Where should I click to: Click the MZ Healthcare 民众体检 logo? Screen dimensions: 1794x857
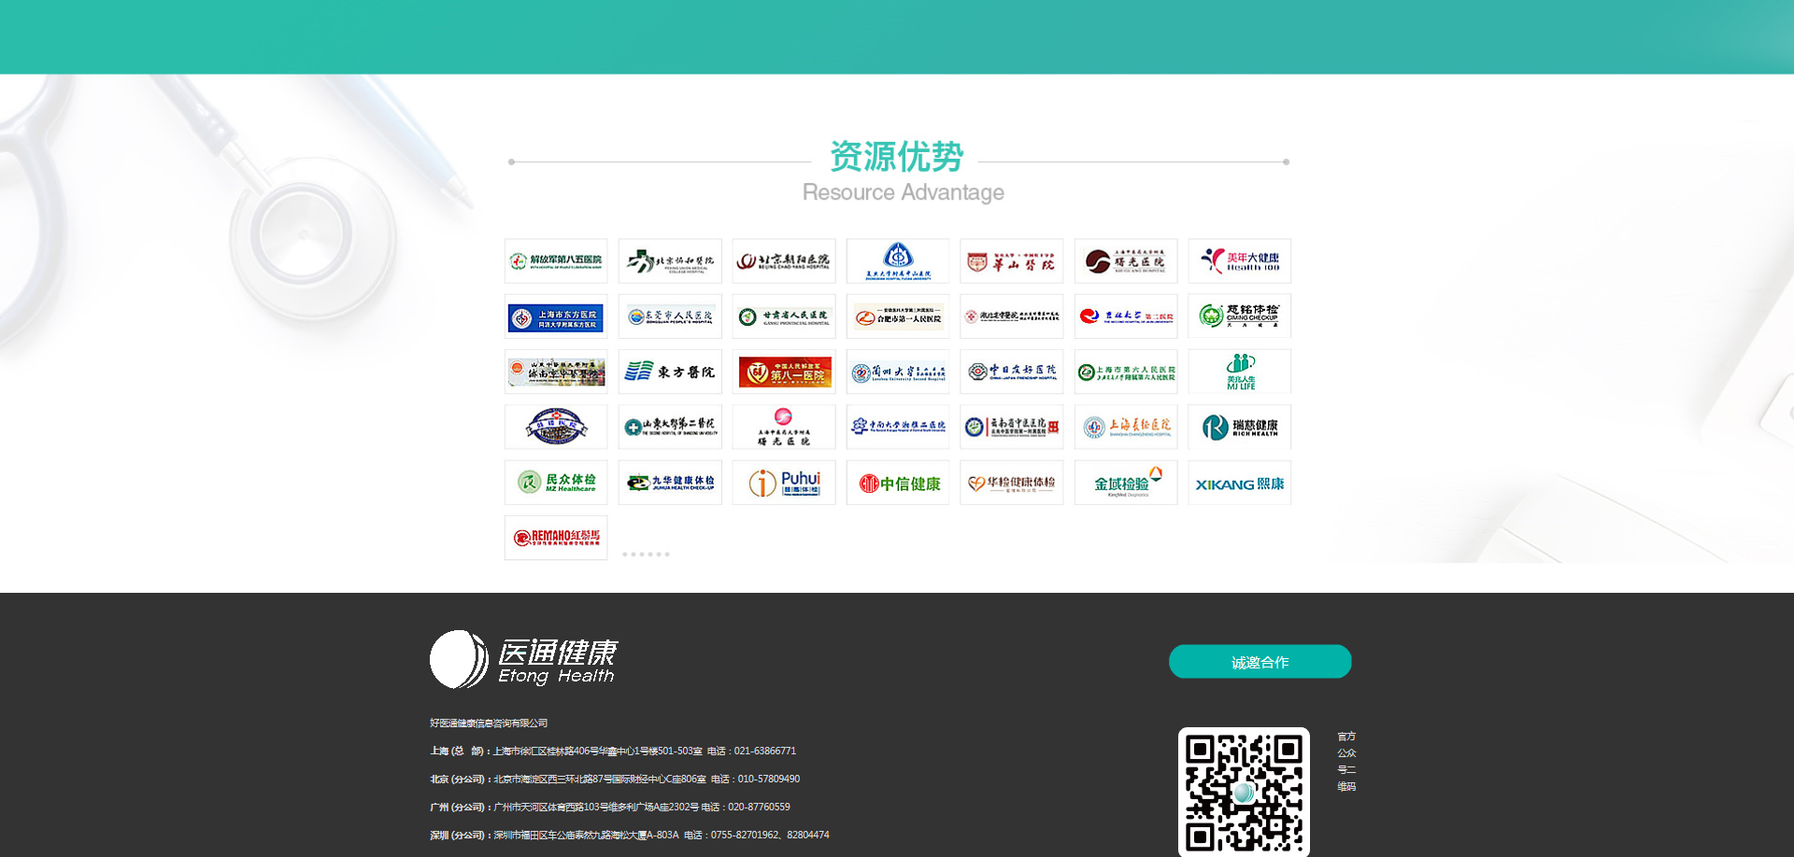point(556,483)
